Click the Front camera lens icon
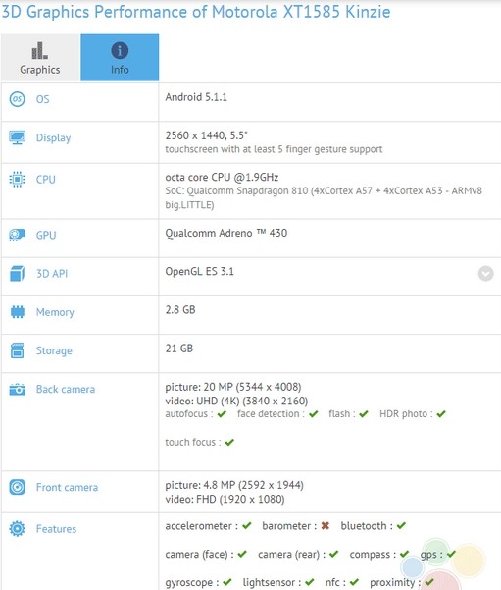Screen dimensions: 501x590 coord(18,487)
